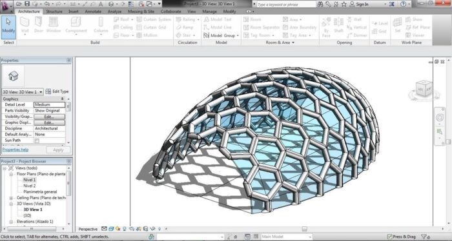This screenshot has height=241, width=452.
Task: Open the Manage ribbon tab
Action: [210, 12]
